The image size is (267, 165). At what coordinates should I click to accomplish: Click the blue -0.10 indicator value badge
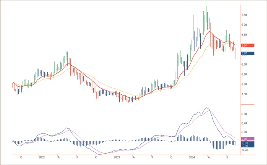(248, 146)
